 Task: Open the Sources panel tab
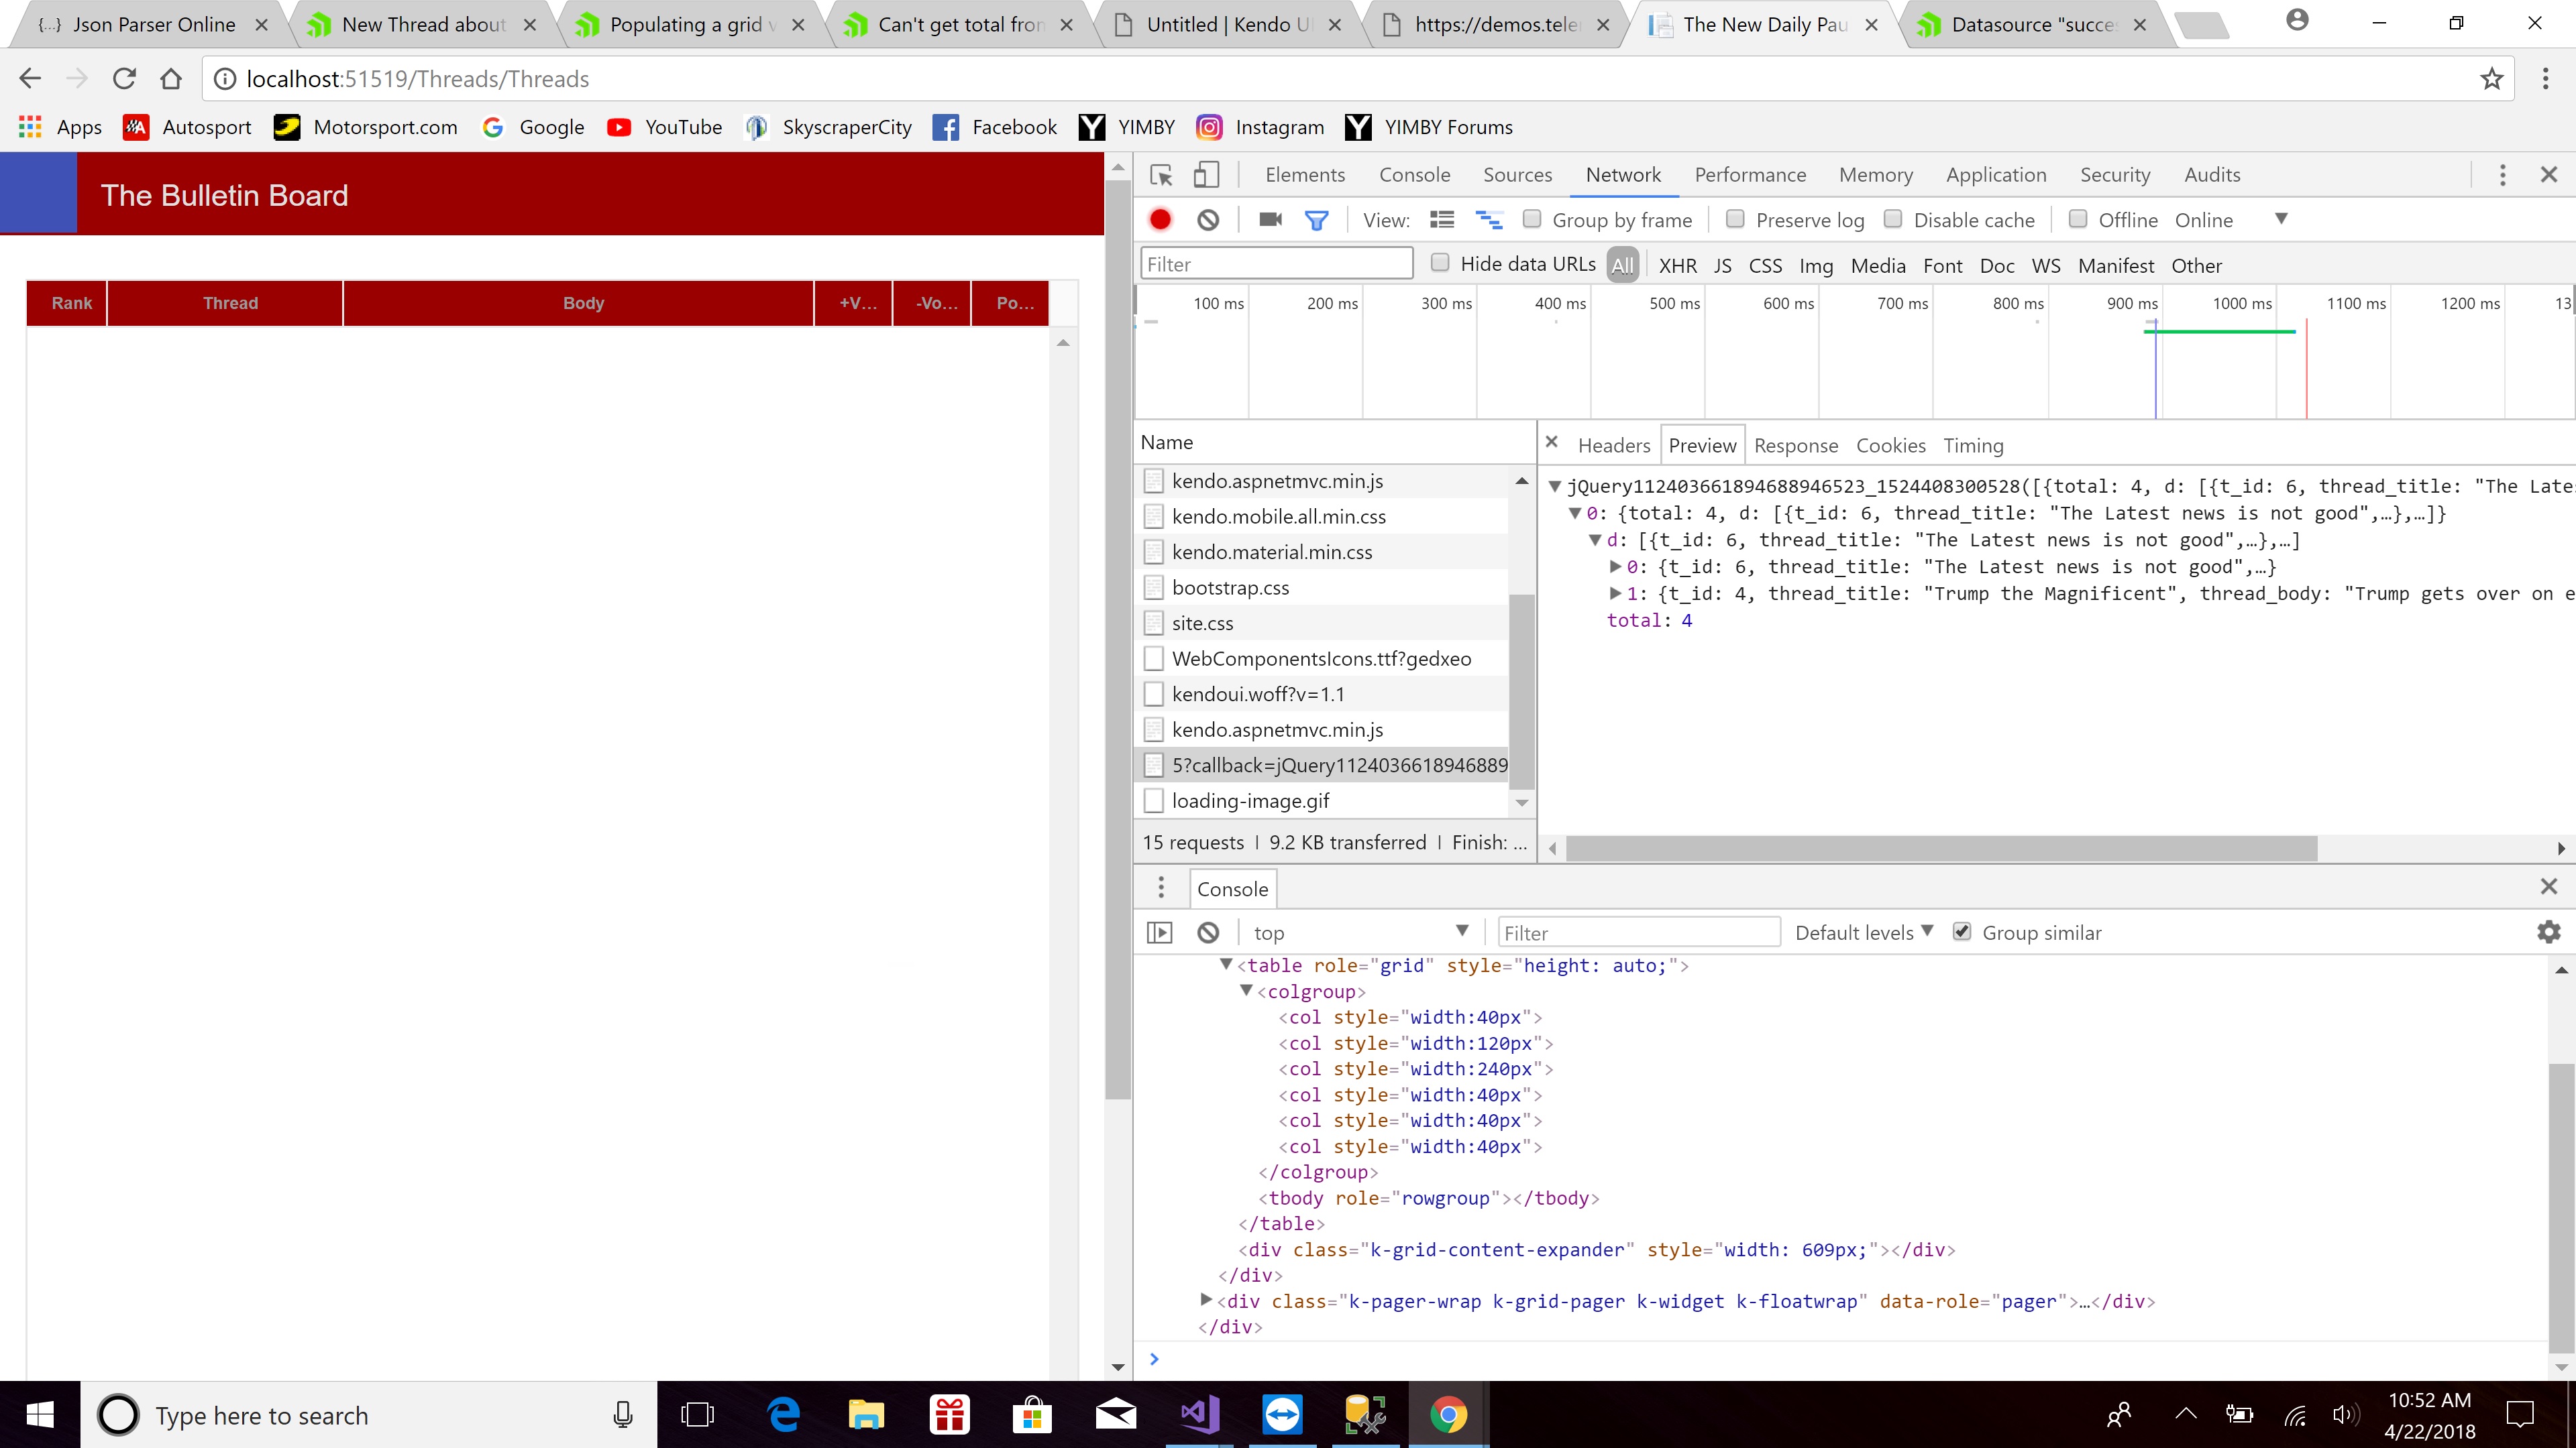pyautogui.click(x=1517, y=175)
